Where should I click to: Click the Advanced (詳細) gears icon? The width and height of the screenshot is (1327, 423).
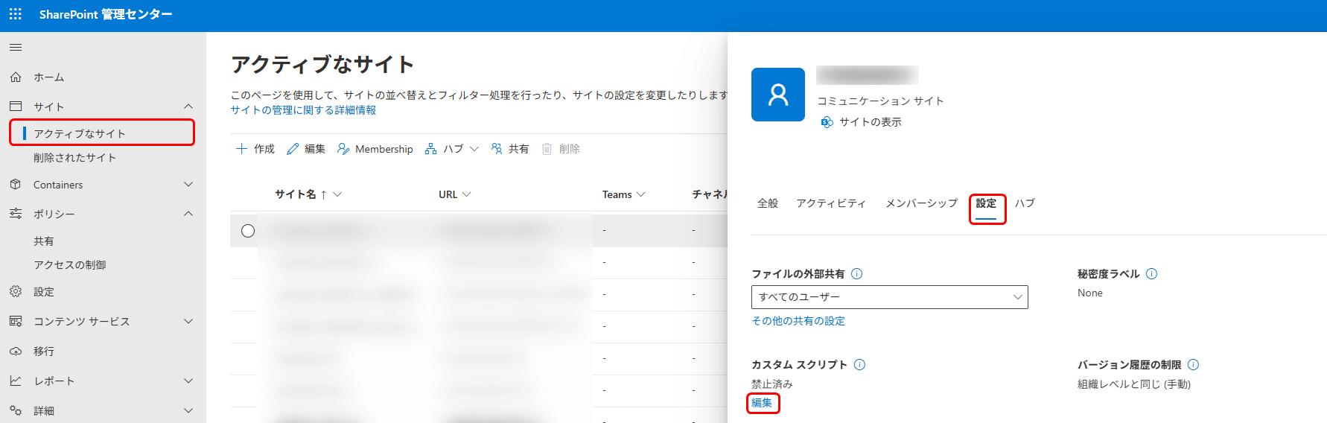16,410
